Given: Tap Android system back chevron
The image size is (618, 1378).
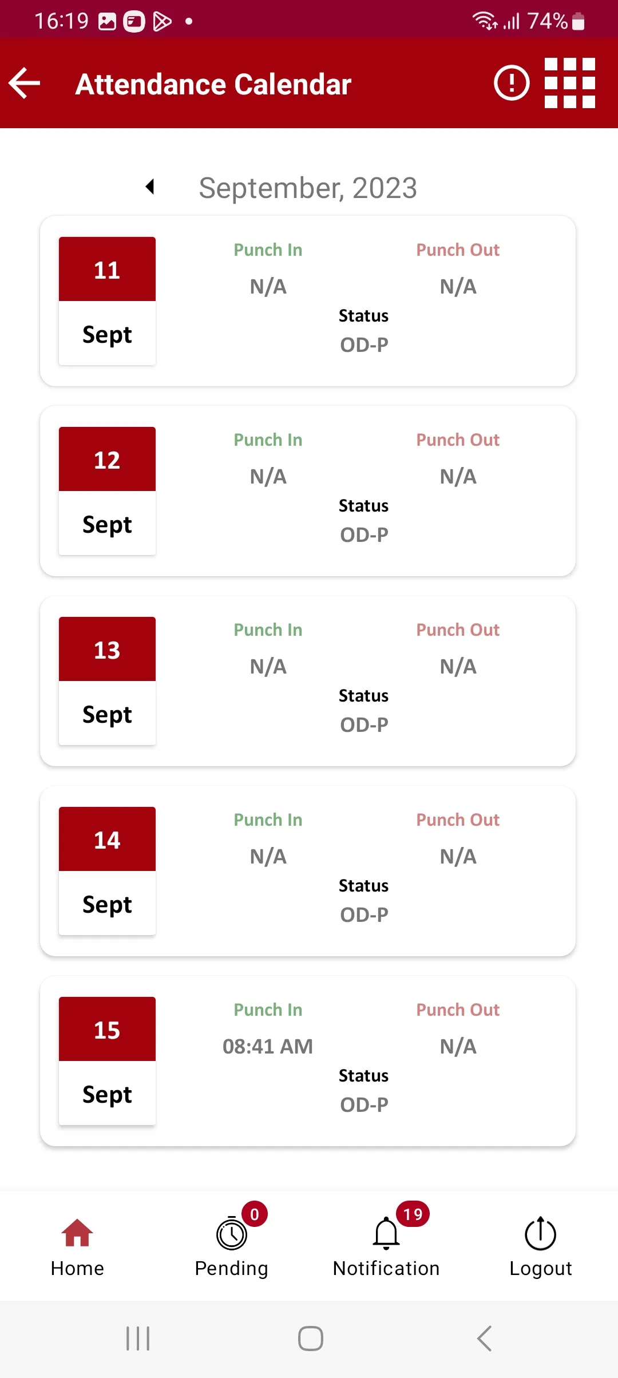Looking at the screenshot, I should pyautogui.click(x=484, y=1339).
